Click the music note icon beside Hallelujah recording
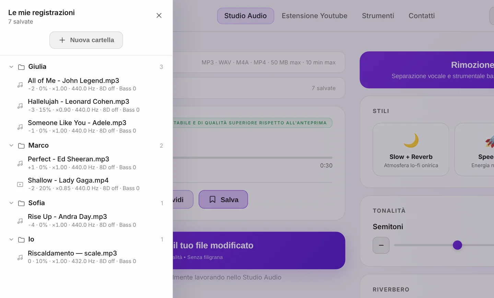Image resolution: width=494 pixels, height=298 pixels. click(20, 106)
